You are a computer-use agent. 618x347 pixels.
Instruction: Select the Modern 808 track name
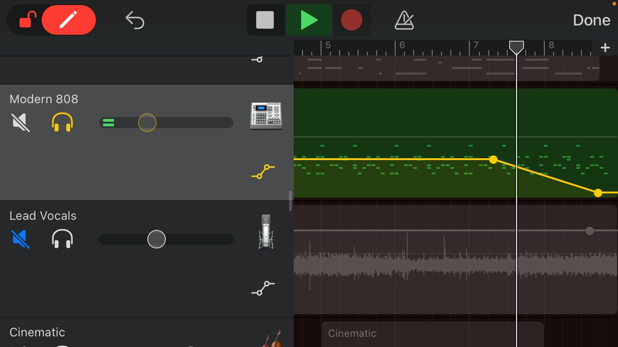[44, 99]
